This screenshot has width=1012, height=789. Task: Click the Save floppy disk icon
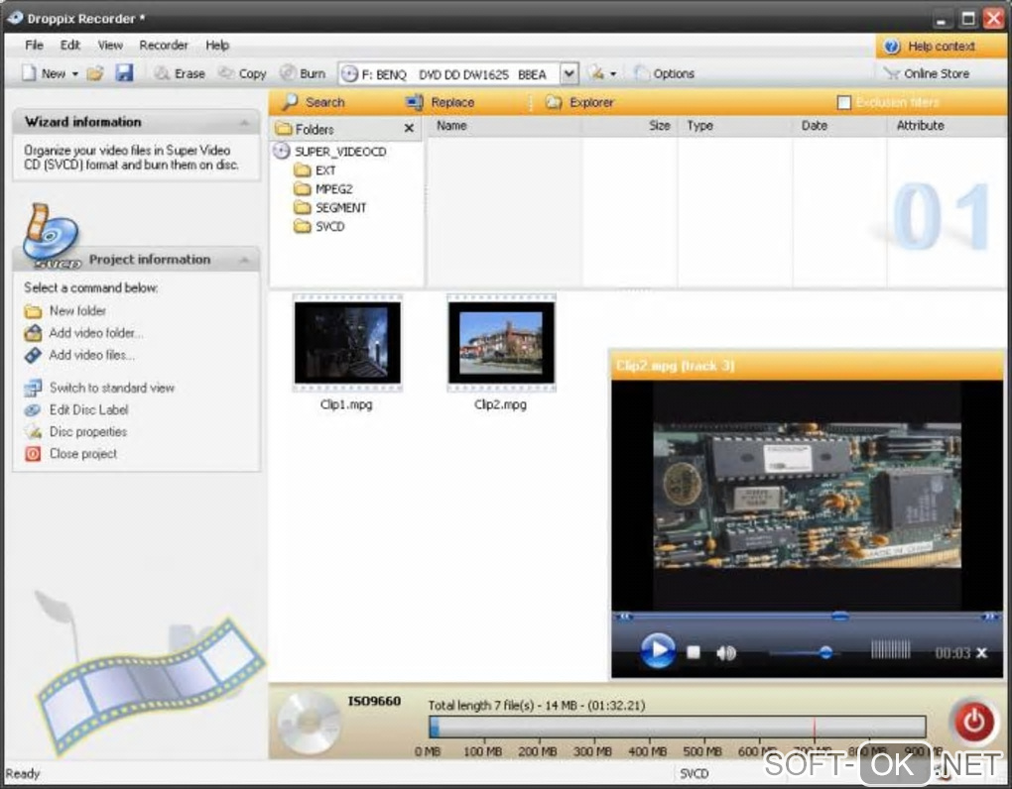pos(124,73)
